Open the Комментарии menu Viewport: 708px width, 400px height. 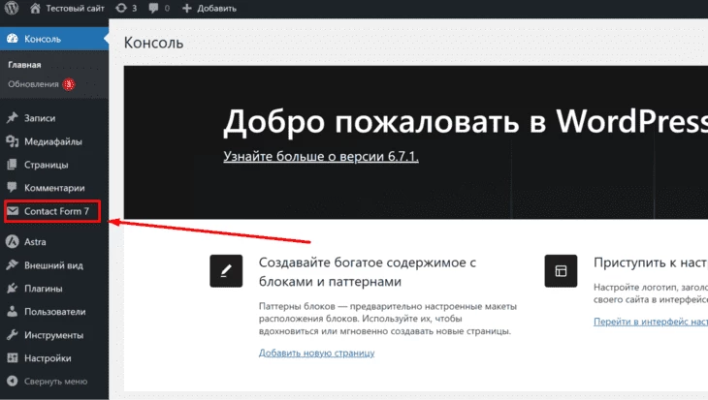(x=54, y=188)
